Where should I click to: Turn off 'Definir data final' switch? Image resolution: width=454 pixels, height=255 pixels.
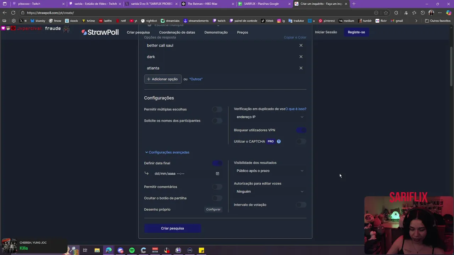coord(217,163)
